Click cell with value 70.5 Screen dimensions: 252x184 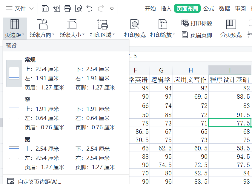click(x=139, y=140)
